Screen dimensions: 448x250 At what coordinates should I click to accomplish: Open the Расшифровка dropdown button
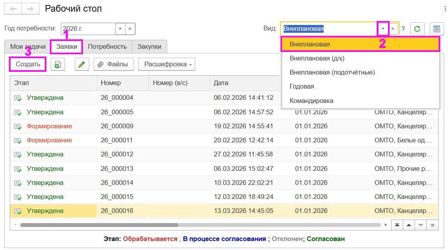point(167,64)
